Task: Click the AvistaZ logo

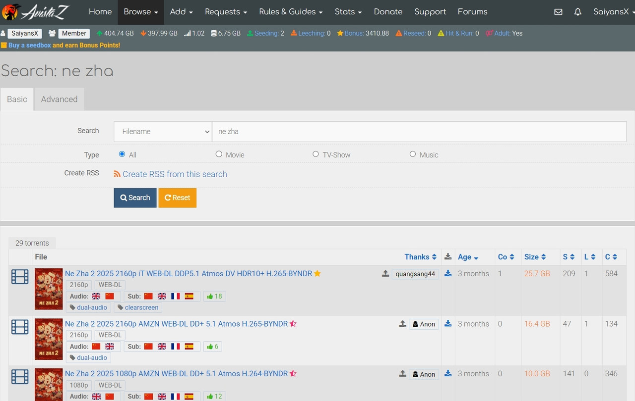Action: [x=36, y=12]
